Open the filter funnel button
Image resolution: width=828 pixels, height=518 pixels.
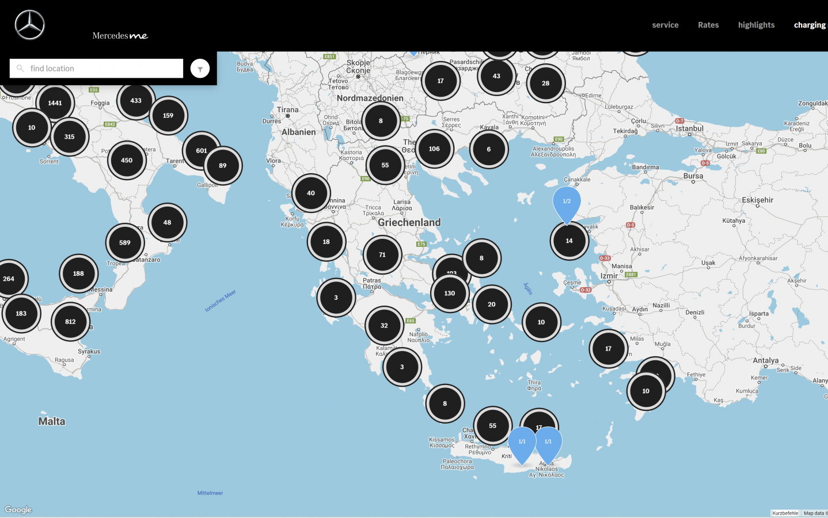pyautogui.click(x=200, y=68)
